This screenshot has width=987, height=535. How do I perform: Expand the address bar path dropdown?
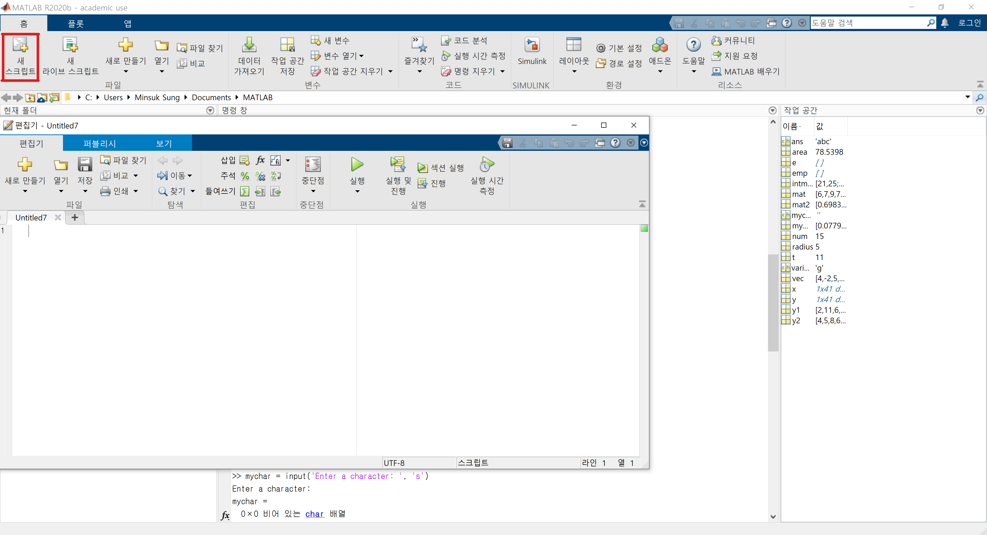[x=967, y=97]
